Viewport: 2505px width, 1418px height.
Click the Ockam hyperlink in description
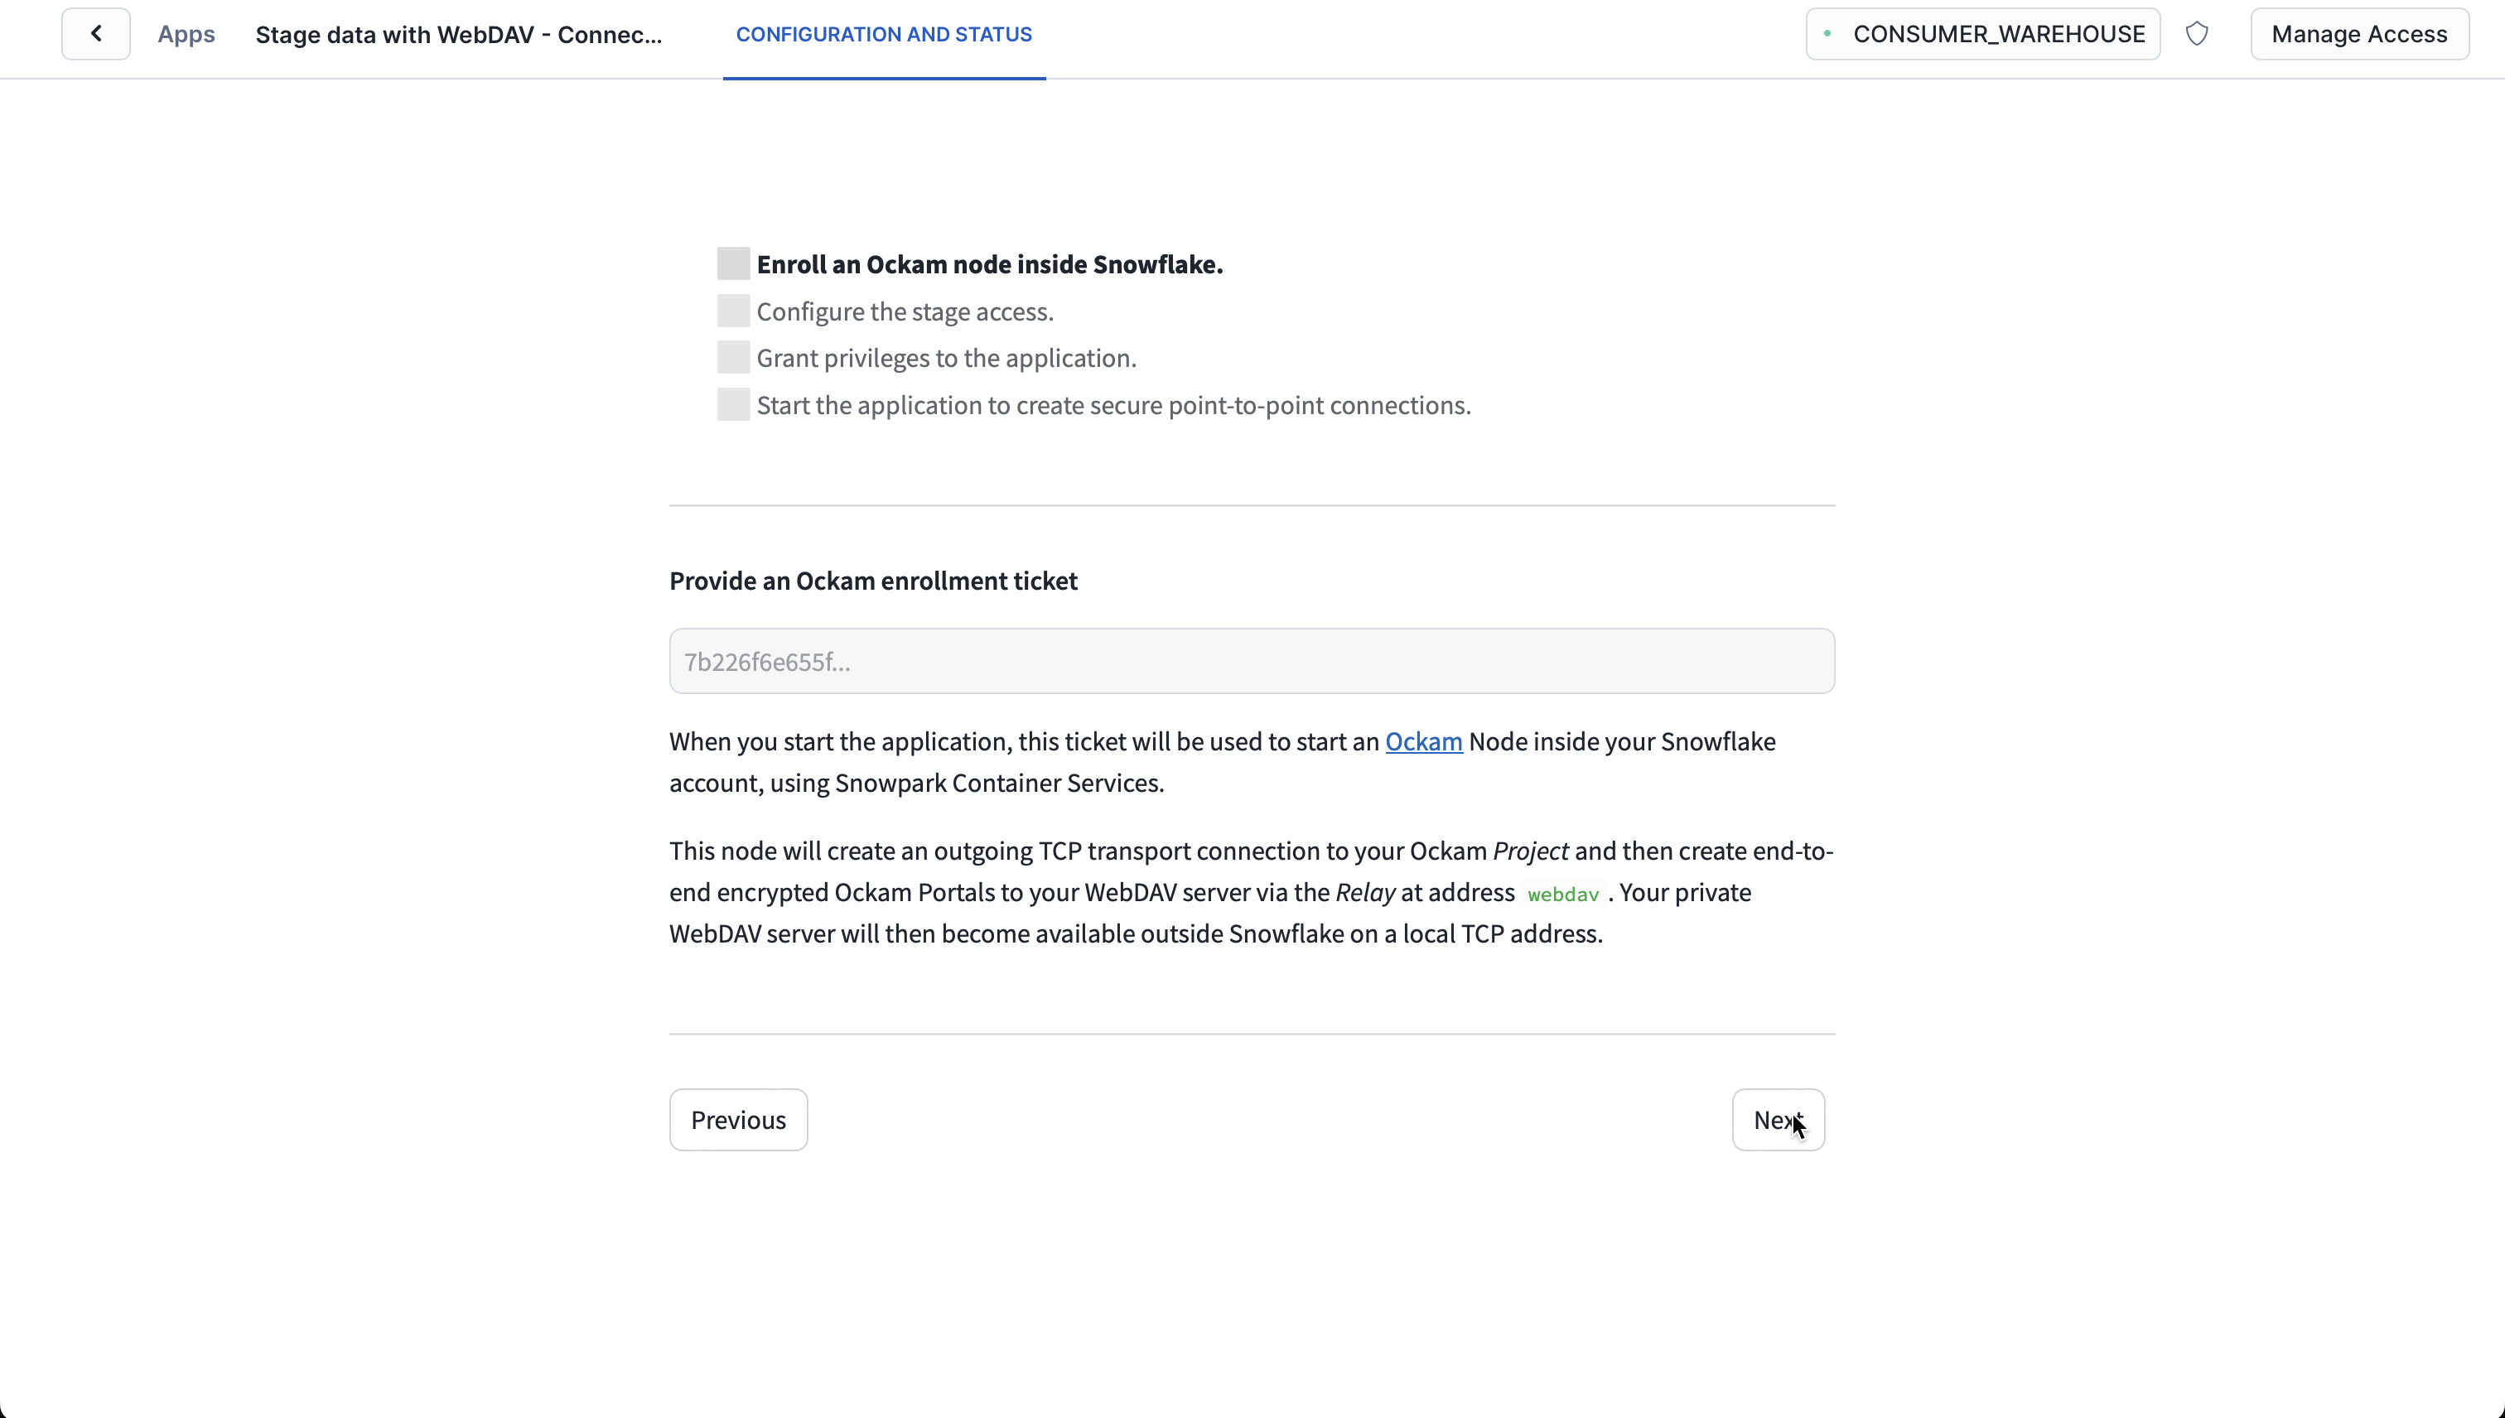[1425, 741]
